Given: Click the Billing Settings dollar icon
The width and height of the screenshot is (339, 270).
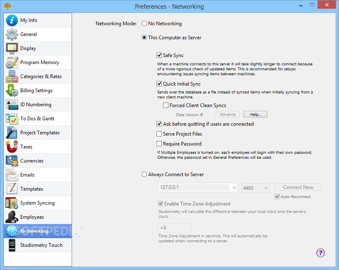Looking at the screenshot, I should (x=12, y=91).
